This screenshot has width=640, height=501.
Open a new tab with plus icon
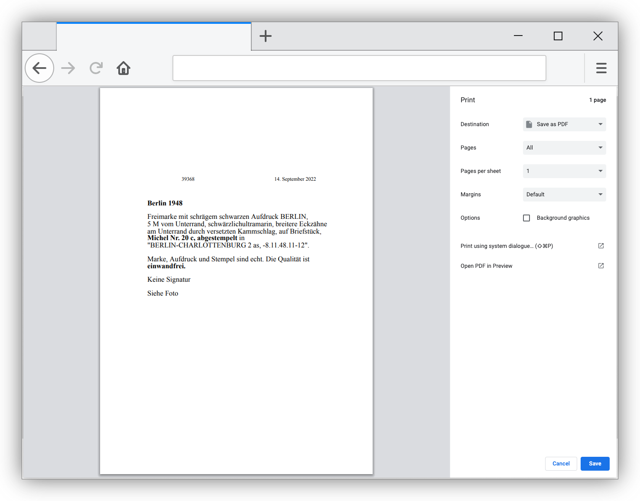(x=266, y=36)
